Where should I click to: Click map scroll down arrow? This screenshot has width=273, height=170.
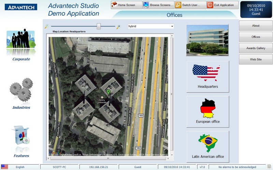tap(172, 155)
